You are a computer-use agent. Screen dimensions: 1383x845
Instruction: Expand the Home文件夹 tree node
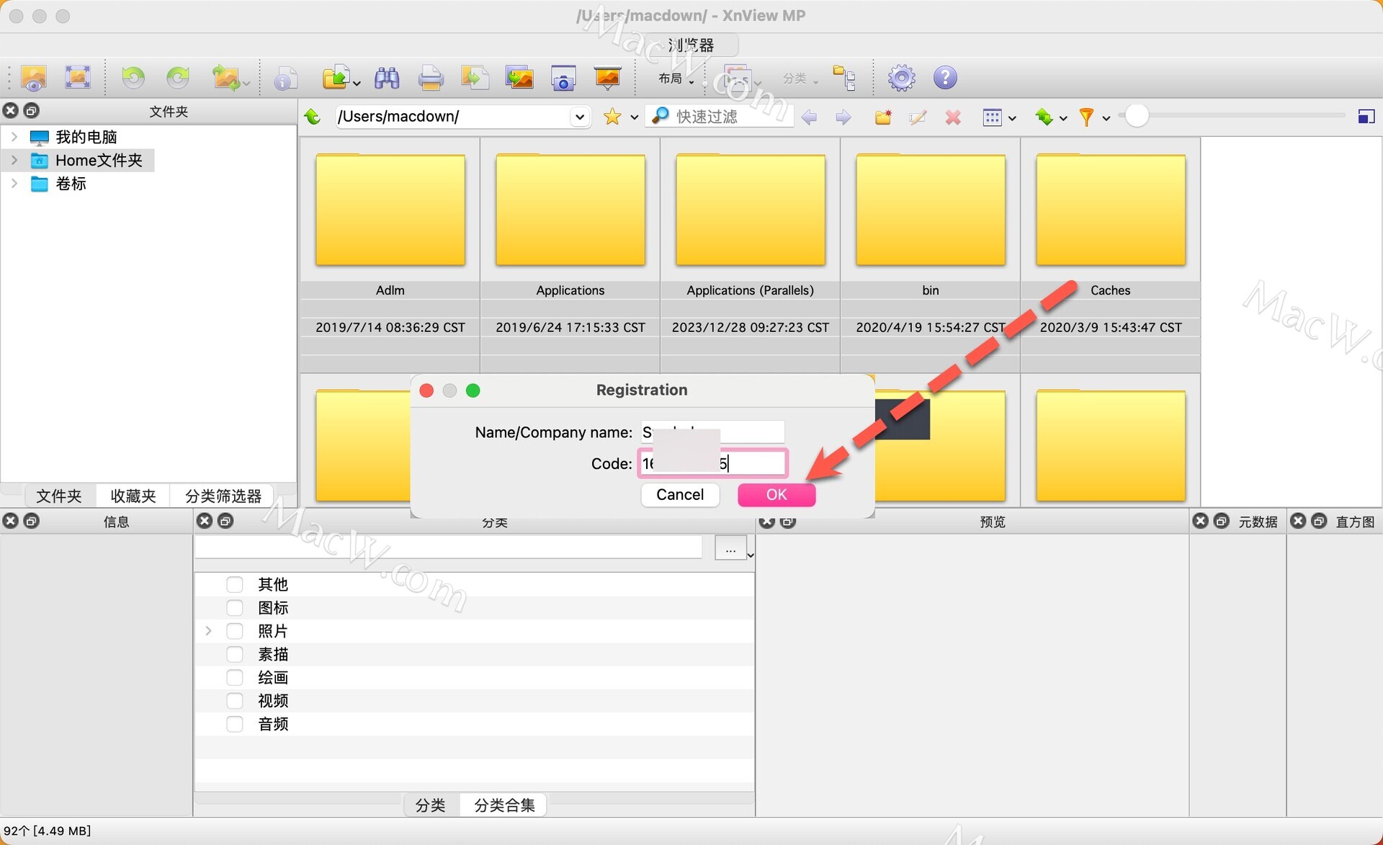(x=14, y=160)
